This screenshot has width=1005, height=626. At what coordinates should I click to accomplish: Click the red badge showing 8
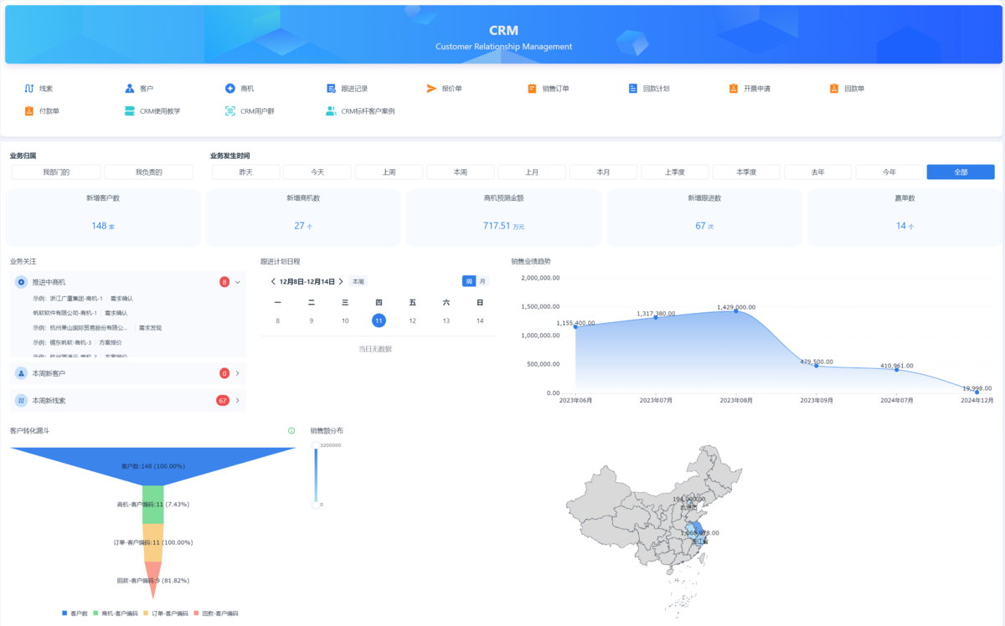pos(224,282)
